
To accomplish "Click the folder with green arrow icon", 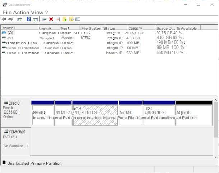I will pos(65,19).
